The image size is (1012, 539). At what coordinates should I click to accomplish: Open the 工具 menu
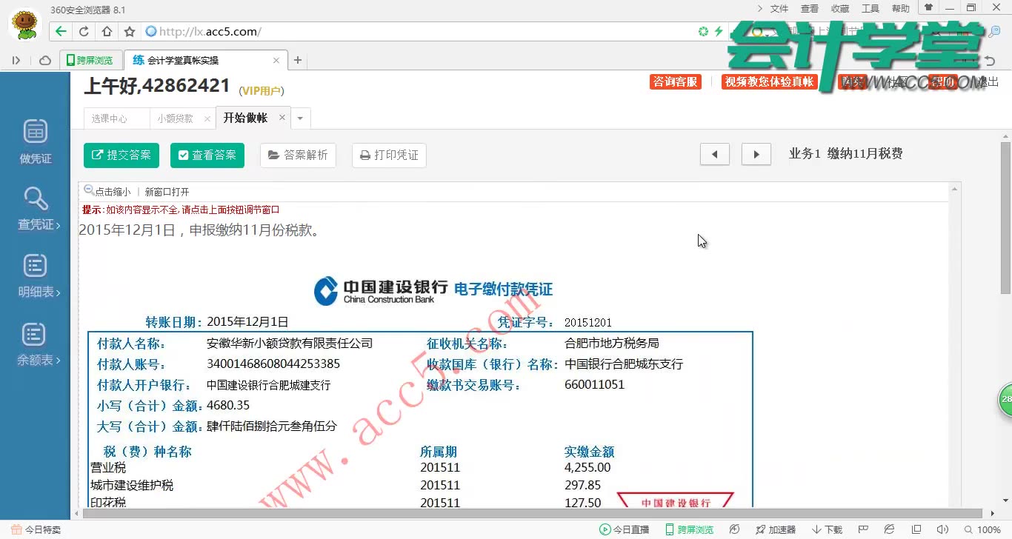tap(870, 8)
